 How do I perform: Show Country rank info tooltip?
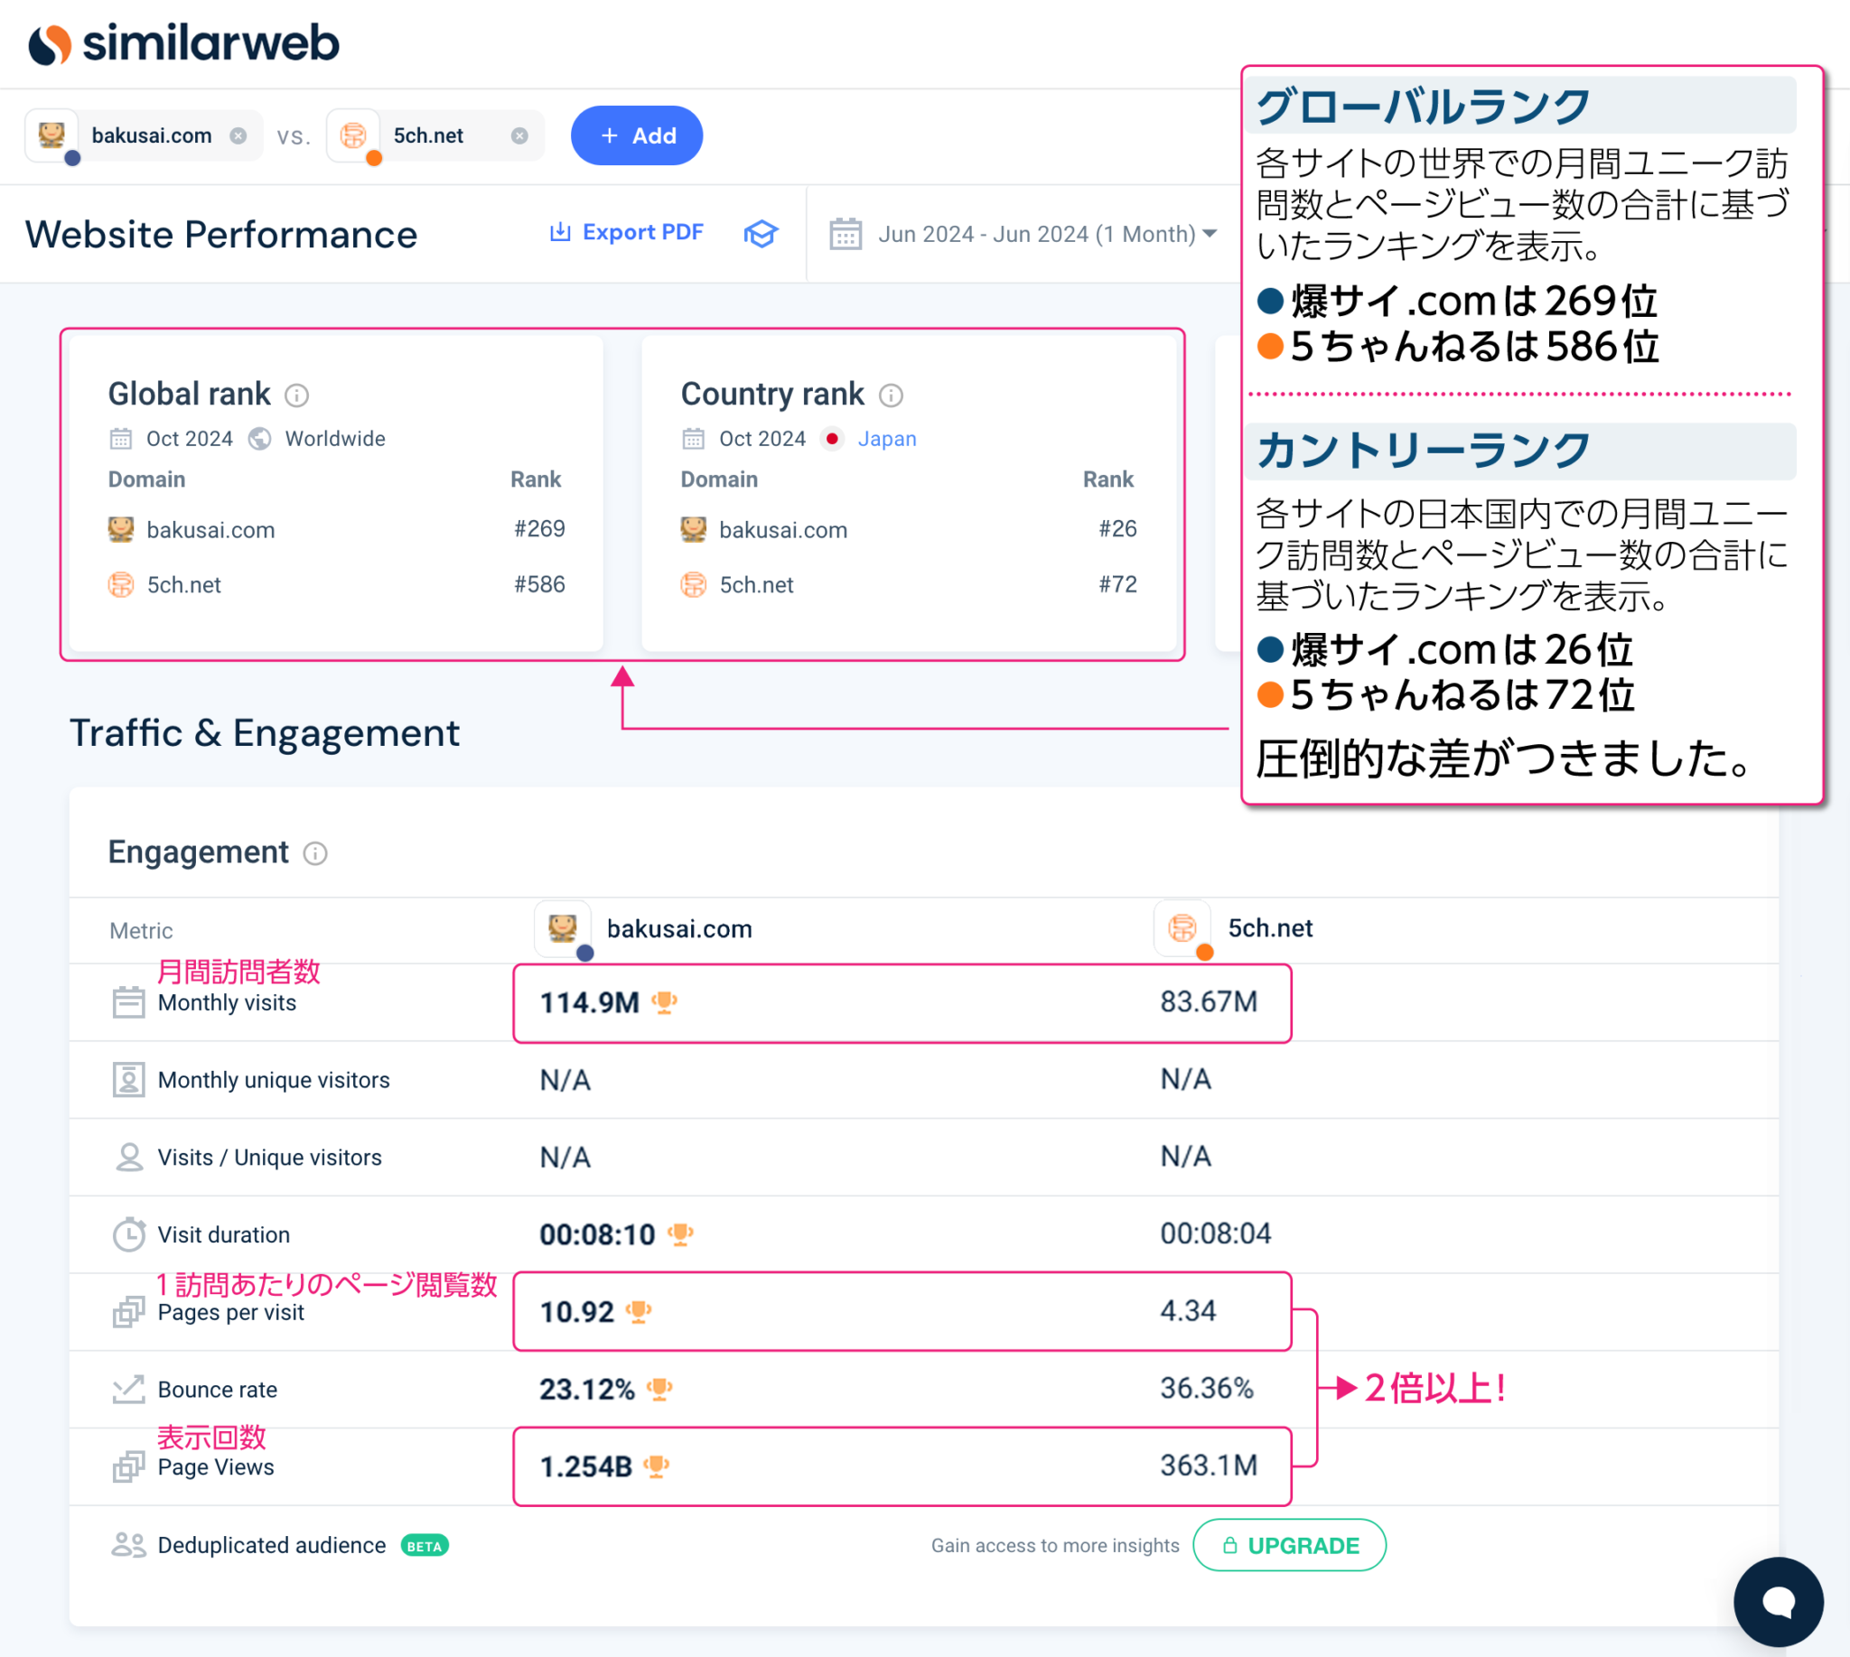891,396
